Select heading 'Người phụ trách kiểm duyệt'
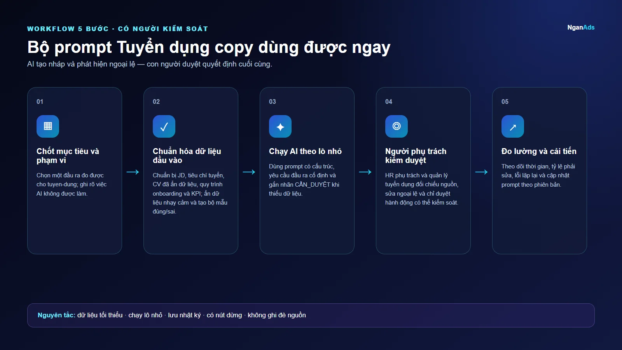The image size is (622, 350). click(416, 156)
